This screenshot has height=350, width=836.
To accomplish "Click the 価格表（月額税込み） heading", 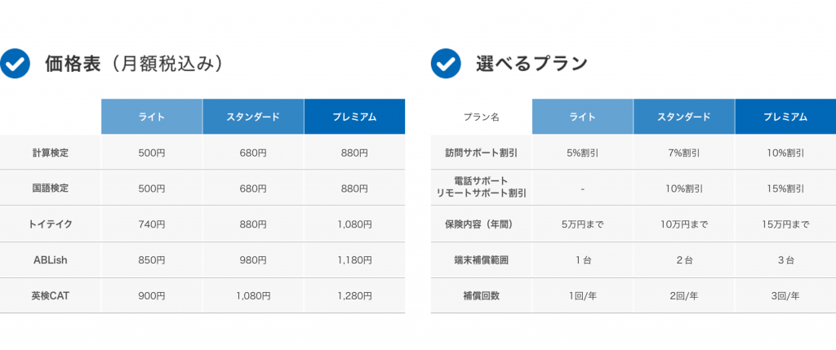I will click(x=134, y=64).
